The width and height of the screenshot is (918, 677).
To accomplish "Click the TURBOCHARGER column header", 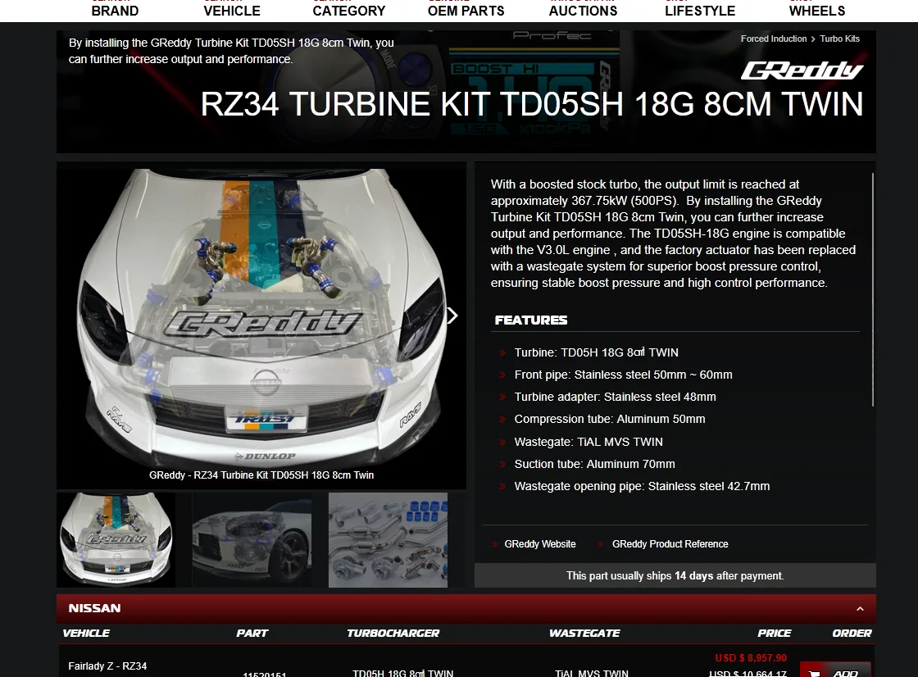I will (x=393, y=633).
